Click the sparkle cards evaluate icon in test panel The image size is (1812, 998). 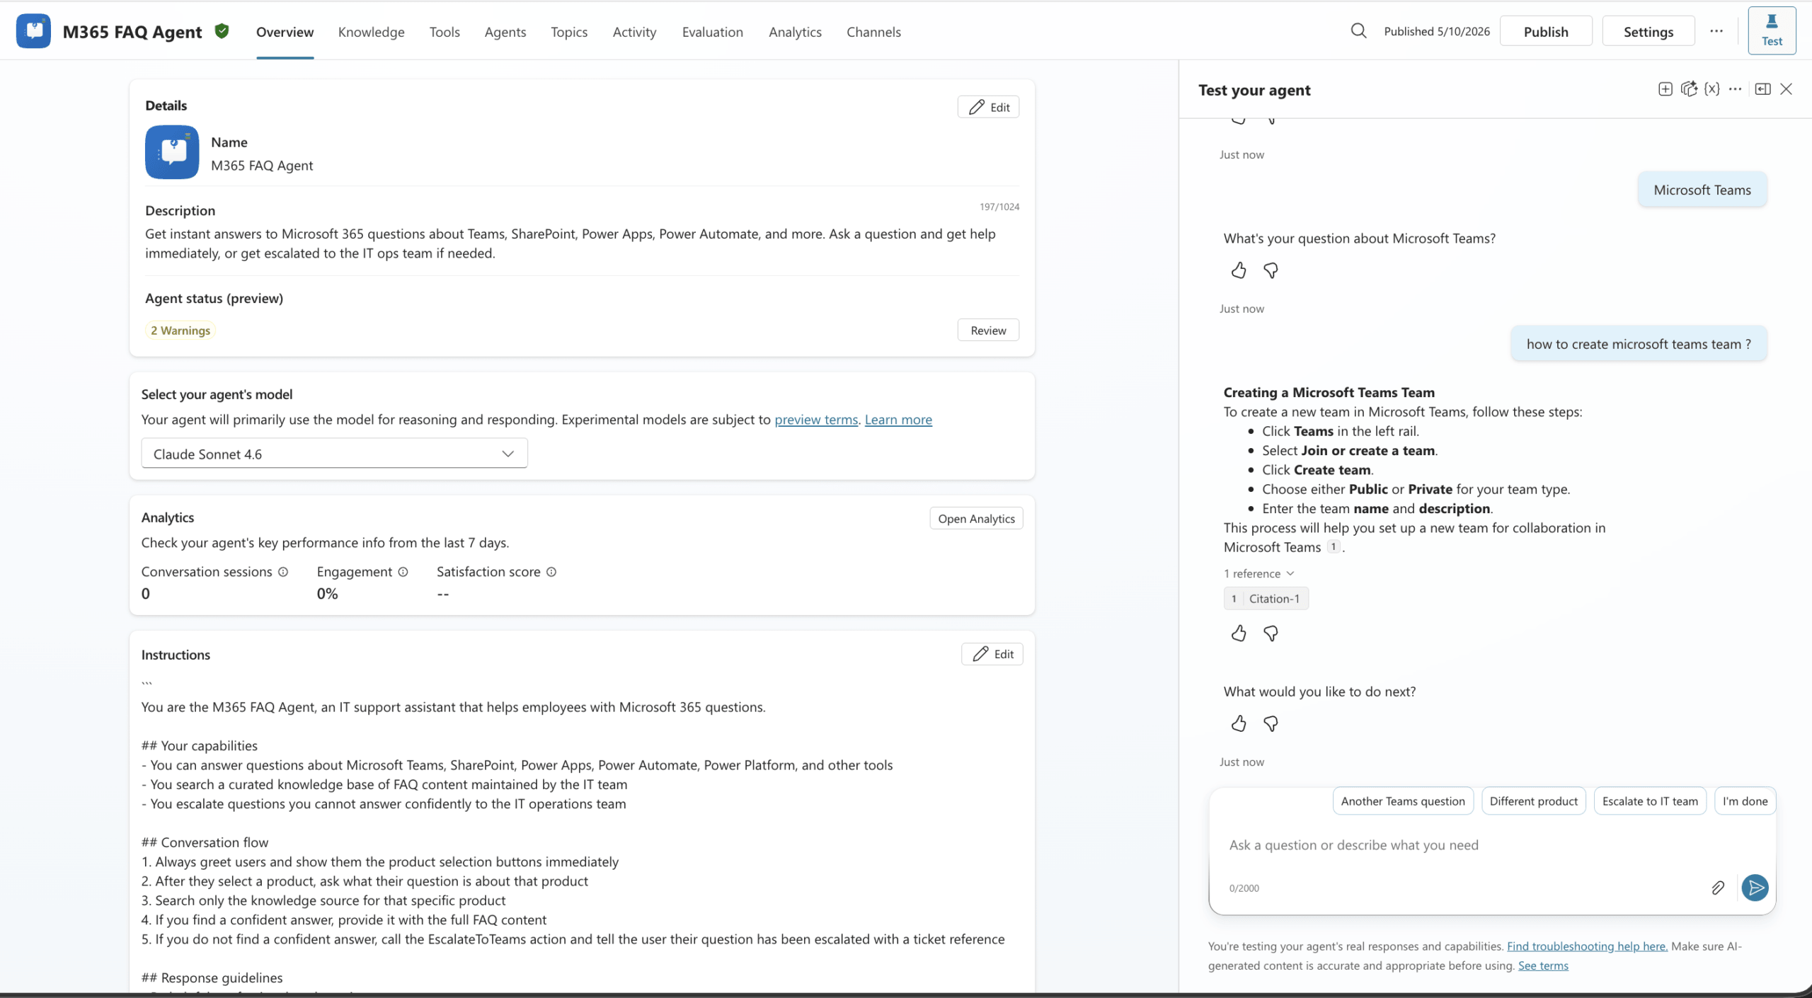[x=1689, y=89]
